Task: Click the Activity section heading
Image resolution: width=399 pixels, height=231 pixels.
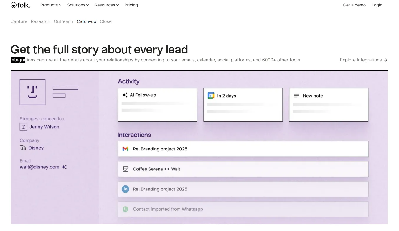Action: [x=129, y=81]
